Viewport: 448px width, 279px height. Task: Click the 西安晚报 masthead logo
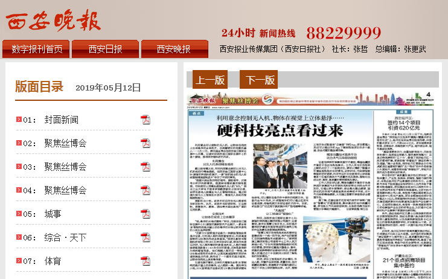tap(53, 21)
